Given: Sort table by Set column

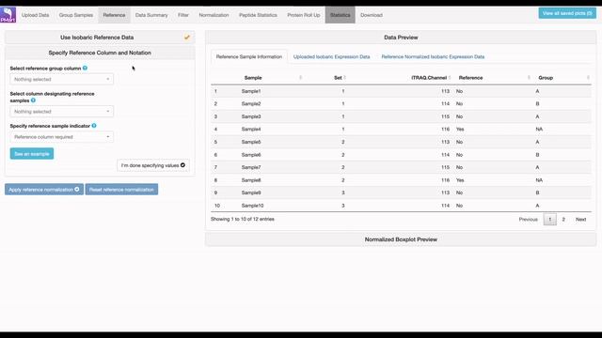Looking at the screenshot, I should click(x=338, y=78).
